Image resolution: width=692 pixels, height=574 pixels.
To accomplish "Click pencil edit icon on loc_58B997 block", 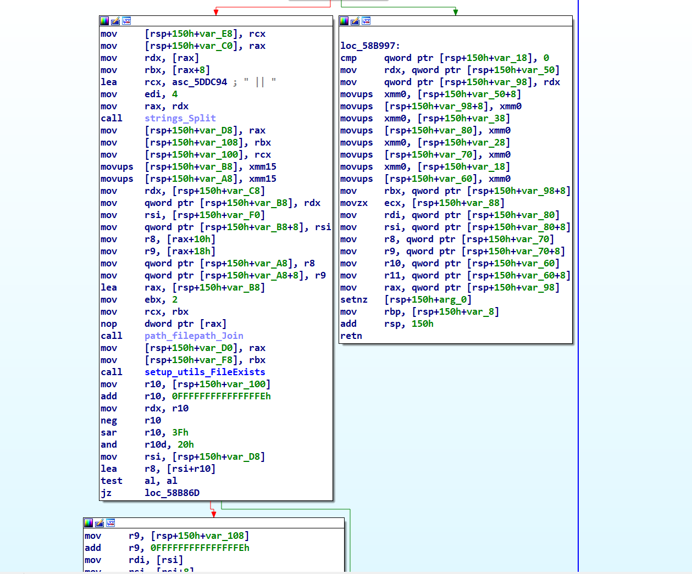I will click(355, 21).
